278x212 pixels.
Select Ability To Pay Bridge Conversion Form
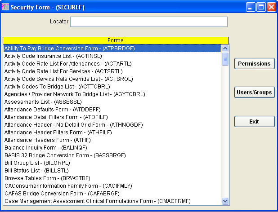tap(70, 49)
